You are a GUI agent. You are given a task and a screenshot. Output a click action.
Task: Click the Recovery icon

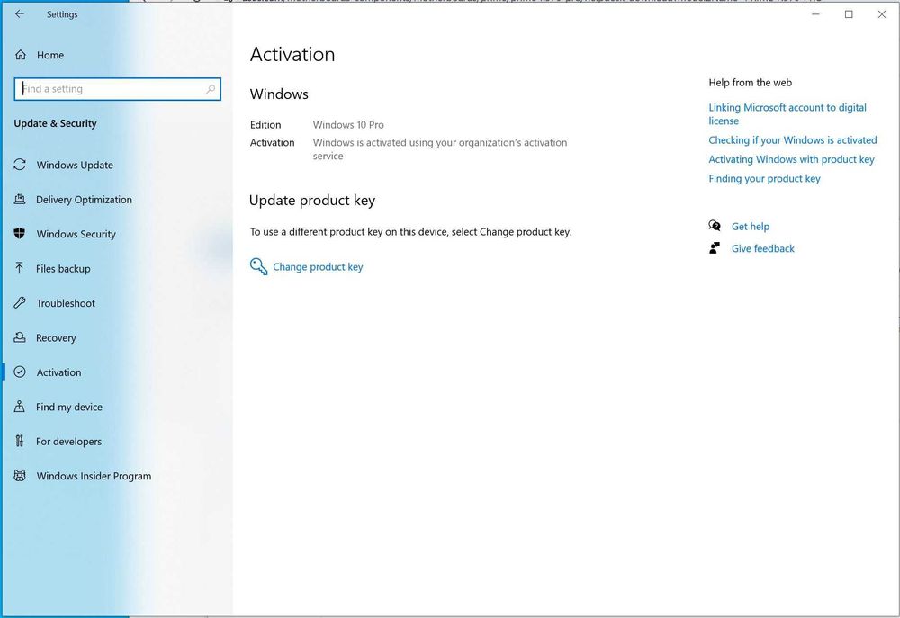pos(20,337)
